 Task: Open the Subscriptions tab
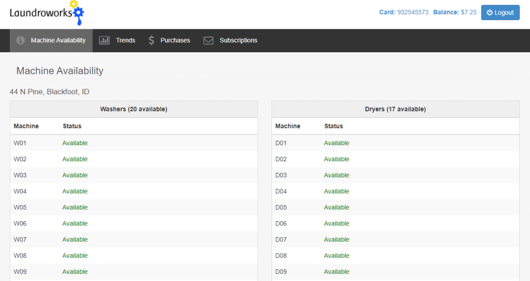coord(230,40)
